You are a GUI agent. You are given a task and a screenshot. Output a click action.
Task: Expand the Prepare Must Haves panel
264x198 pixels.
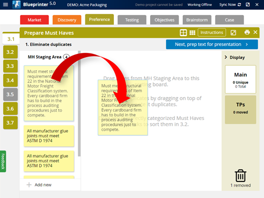coord(233,32)
